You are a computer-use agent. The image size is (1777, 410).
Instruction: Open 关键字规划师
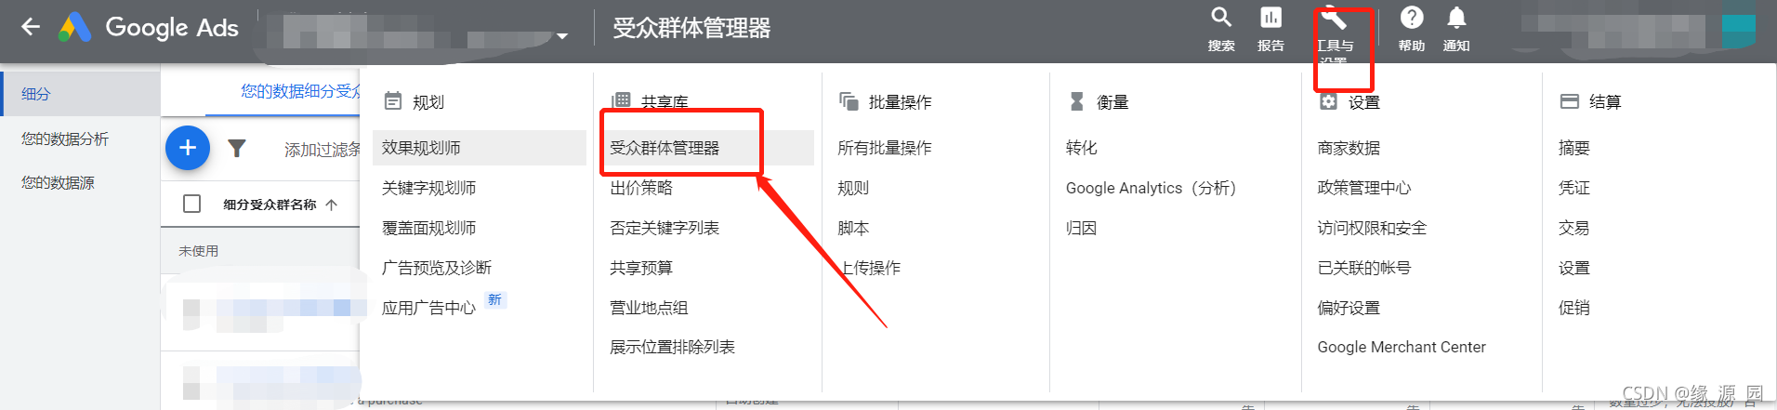pos(428,188)
